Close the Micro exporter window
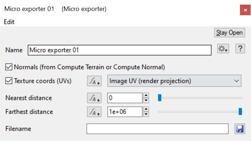The height and width of the screenshot is (141, 251). (245, 10)
